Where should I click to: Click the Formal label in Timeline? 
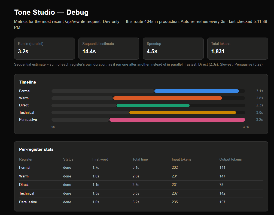coord(25,91)
